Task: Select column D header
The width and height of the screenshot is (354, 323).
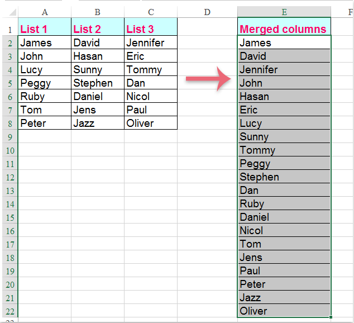Action: (207, 12)
